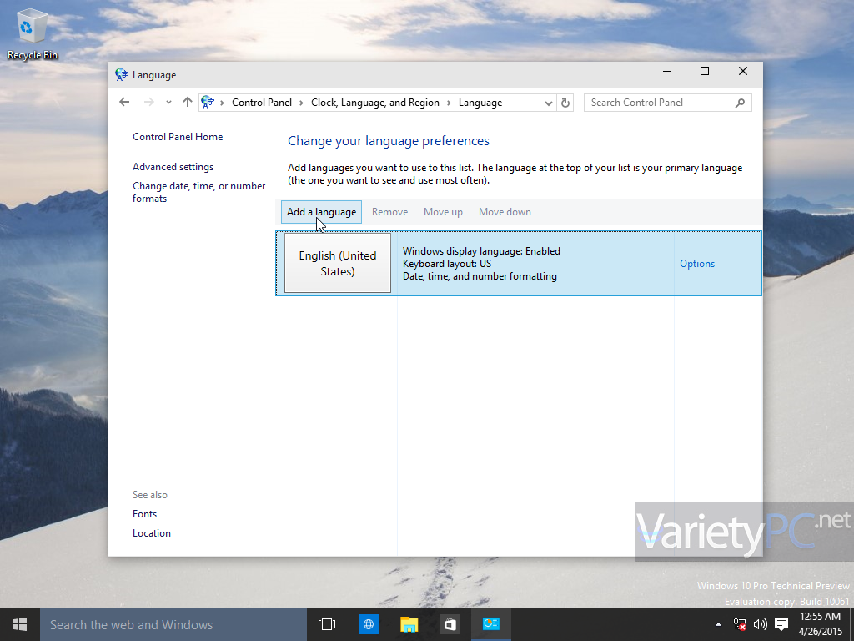Click Search the web and Windows box

coord(173,624)
